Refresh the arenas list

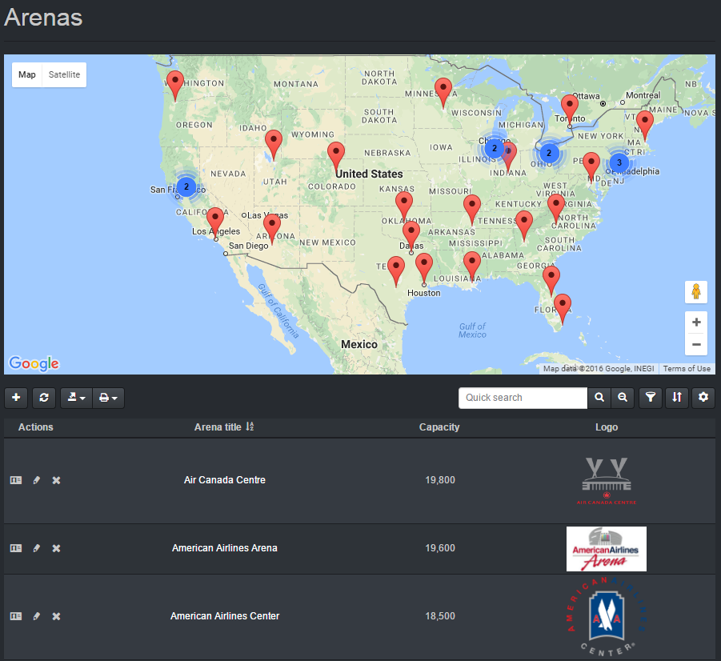[43, 398]
